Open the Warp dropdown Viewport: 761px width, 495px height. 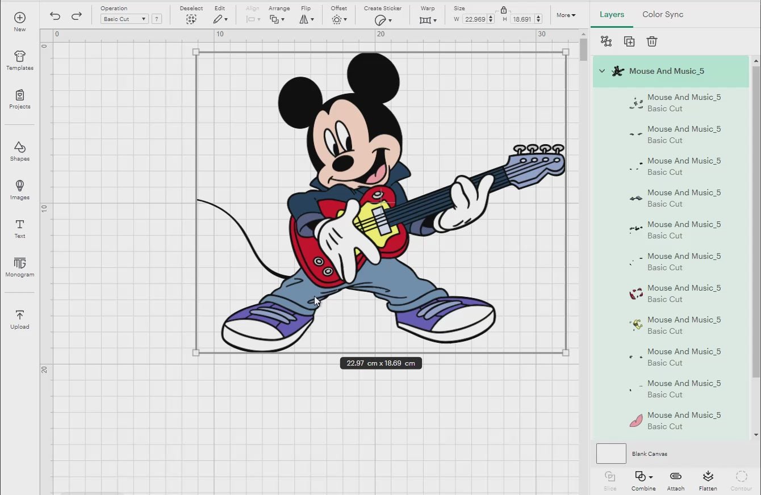point(428,20)
